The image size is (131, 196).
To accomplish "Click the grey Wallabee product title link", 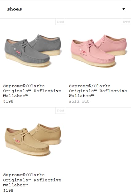I will click(32, 91).
